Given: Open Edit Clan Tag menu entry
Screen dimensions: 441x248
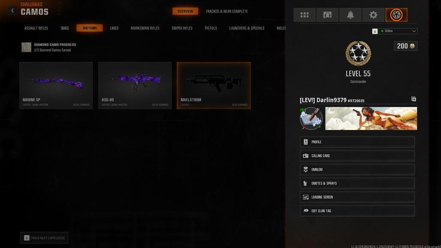Looking at the screenshot, I should click(357, 211).
